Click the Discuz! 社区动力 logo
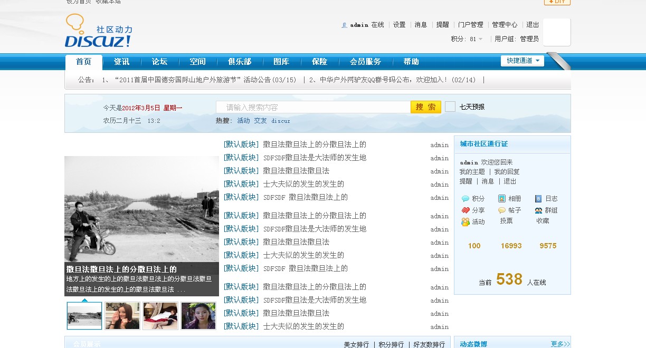Viewport: 646px width, 348px height. pyautogui.click(x=98, y=31)
